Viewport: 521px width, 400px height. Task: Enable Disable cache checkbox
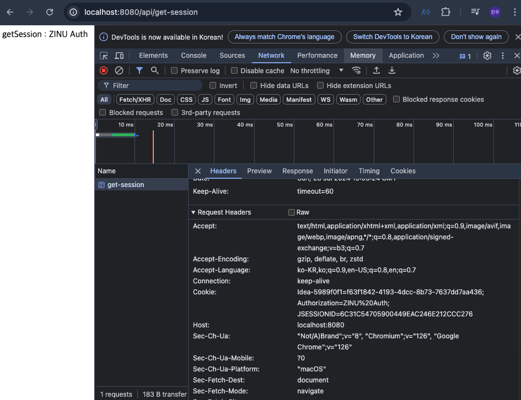click(x=234, y=70)
